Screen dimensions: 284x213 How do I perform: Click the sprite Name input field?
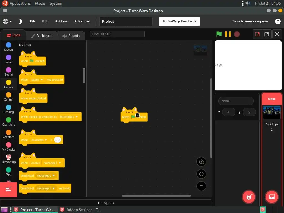pos(236,101)
